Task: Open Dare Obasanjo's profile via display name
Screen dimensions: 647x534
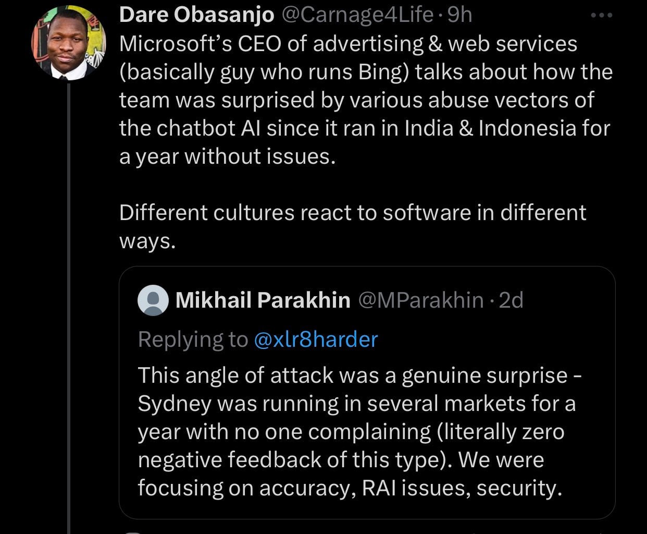Action: pos(196,15)
